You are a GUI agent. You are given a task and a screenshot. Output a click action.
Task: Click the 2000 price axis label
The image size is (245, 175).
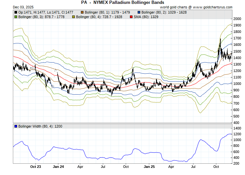pyautogui.click(x=238, y=19)
